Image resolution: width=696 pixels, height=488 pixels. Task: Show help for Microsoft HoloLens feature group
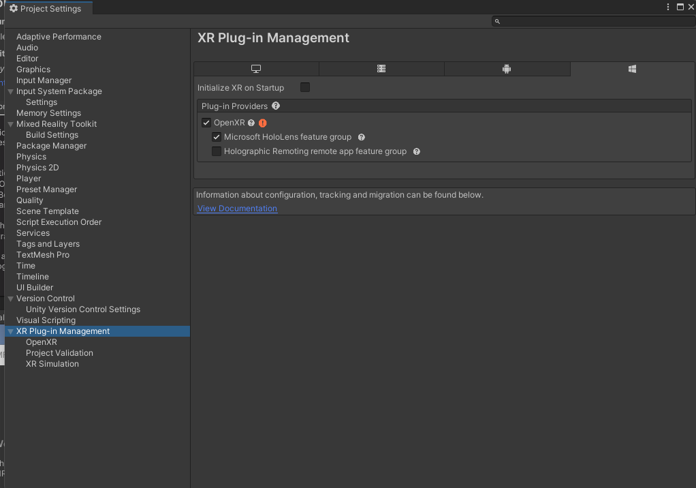(x=362, y=137)
